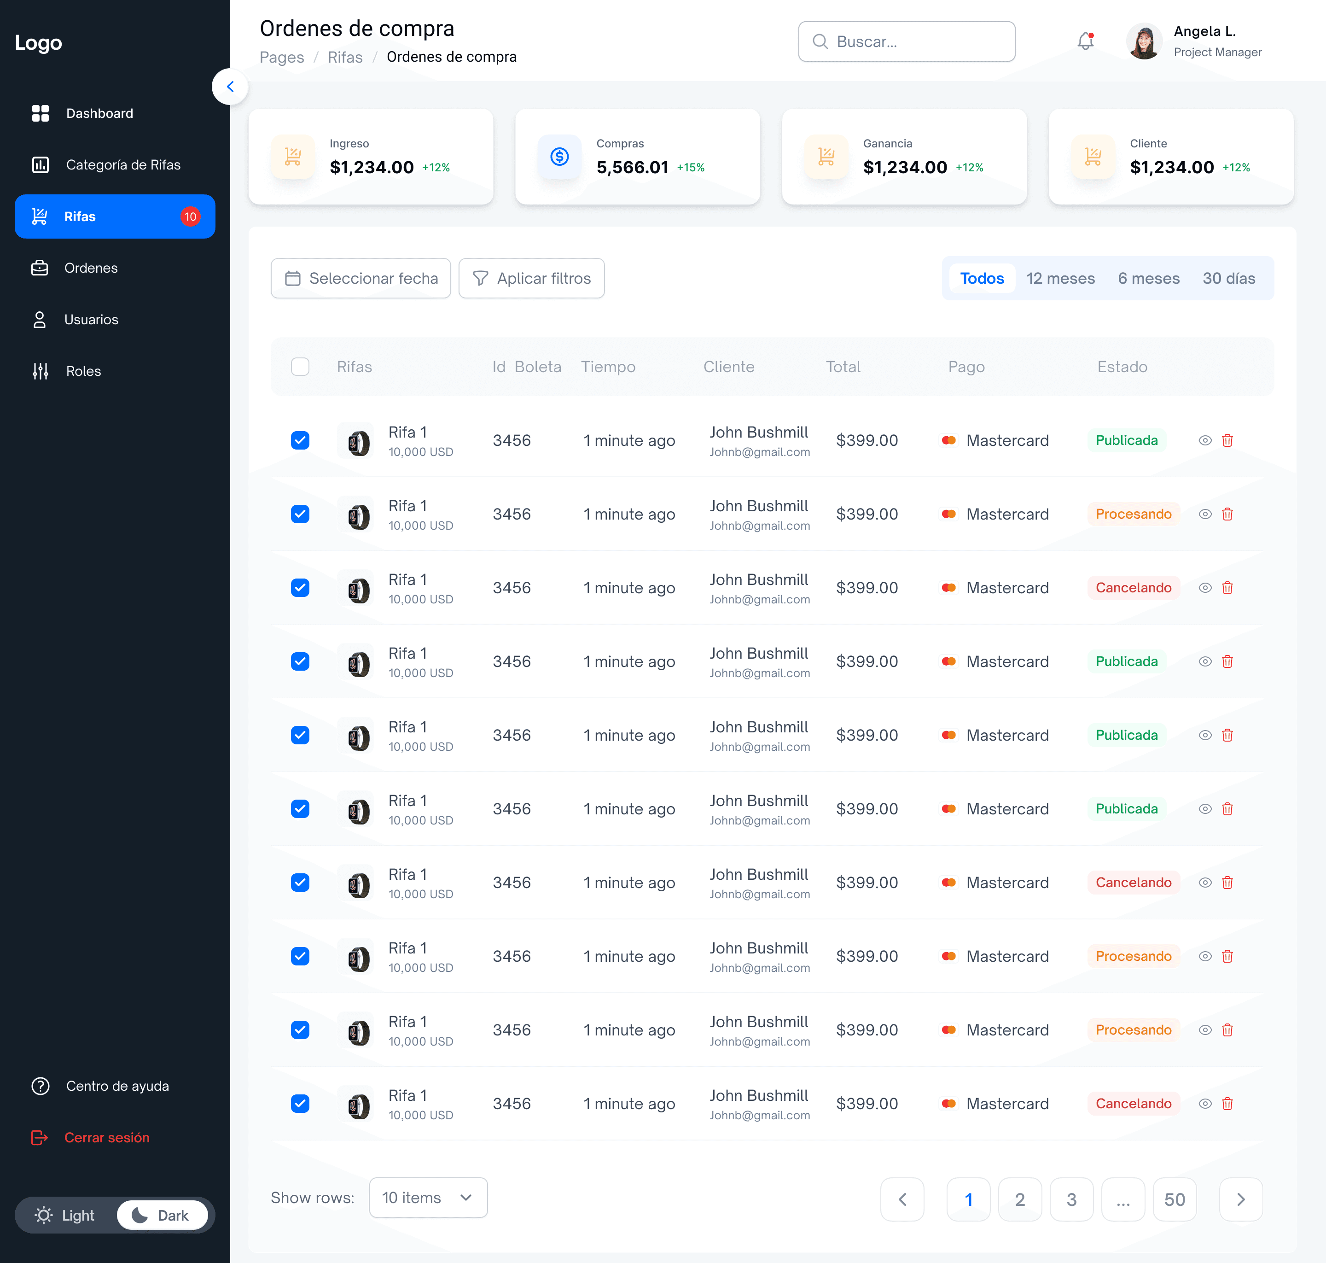Select the 12 meses period tab
Screen dimensions: 1326x1263
[x=1060, y=278]
